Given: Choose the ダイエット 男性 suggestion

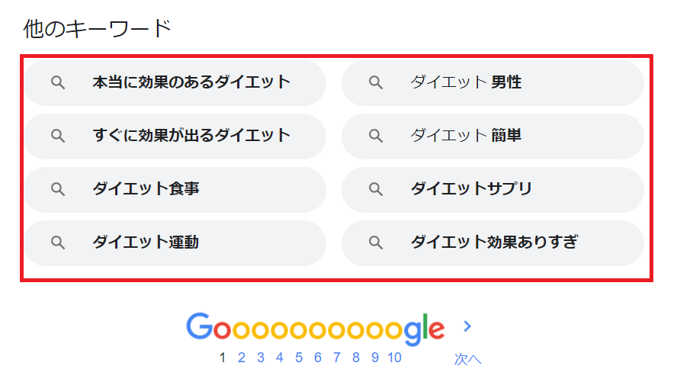Looking at the screenshot, I should [493, 83].
